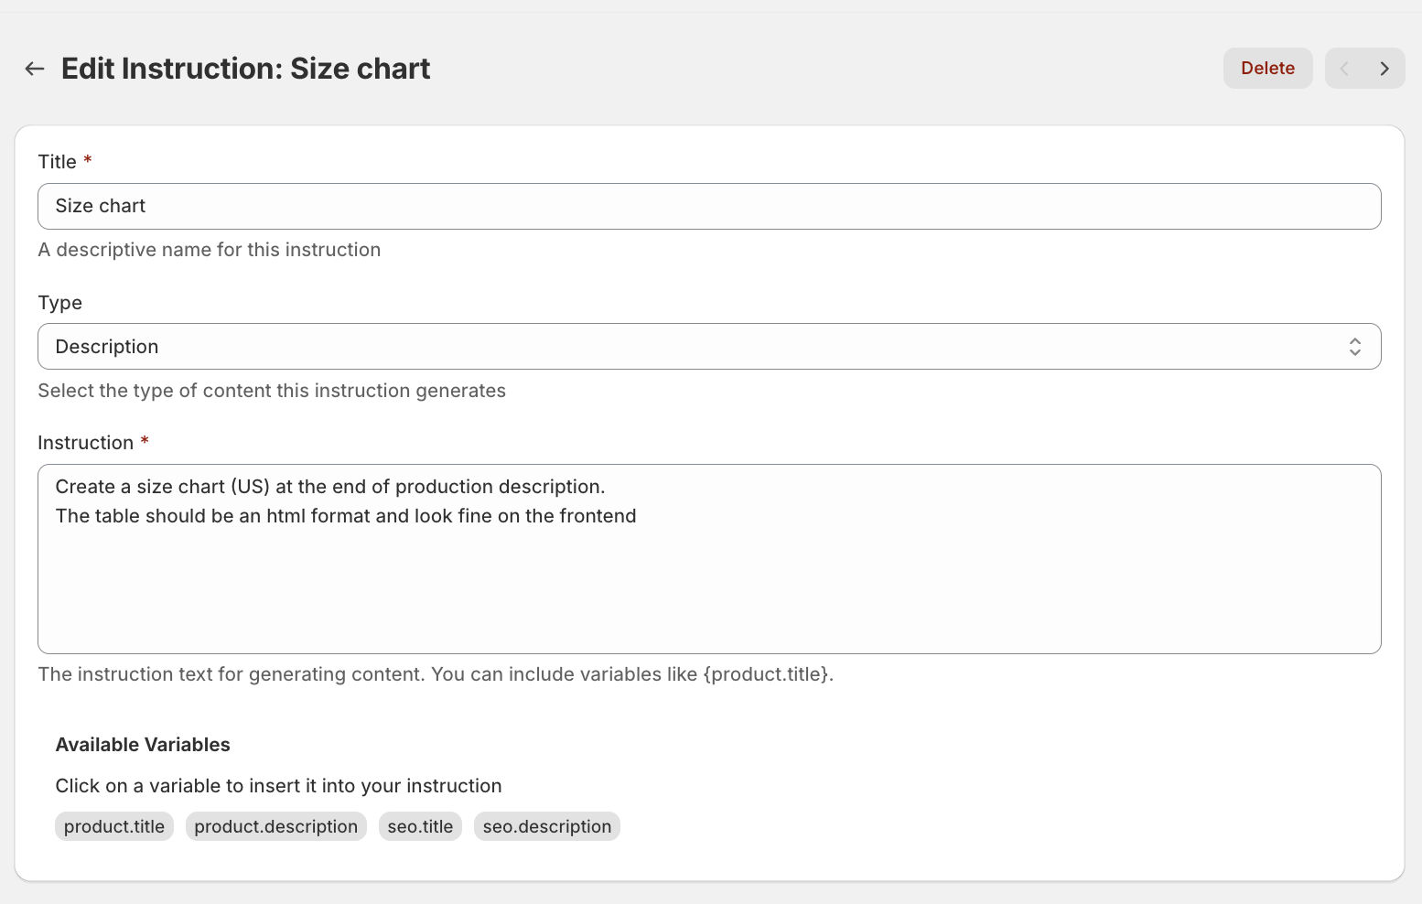Click the 'A descriptive name' help text
This screenshot has width=1422, height=904.
click(x=209, y=250)
